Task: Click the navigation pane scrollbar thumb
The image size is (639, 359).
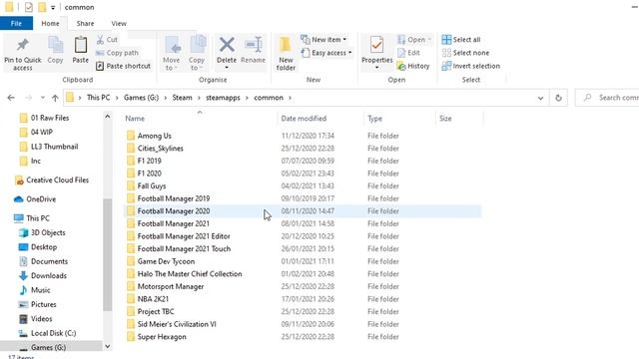Action: 108,255
